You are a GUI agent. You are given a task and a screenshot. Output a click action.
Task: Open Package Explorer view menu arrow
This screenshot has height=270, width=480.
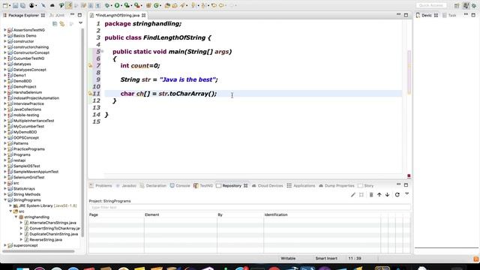point(80,23)
